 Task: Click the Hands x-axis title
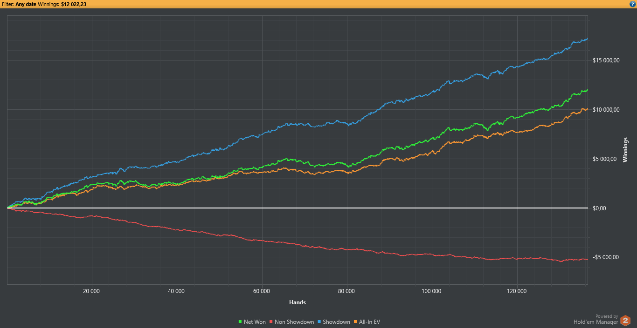(297, 302)
